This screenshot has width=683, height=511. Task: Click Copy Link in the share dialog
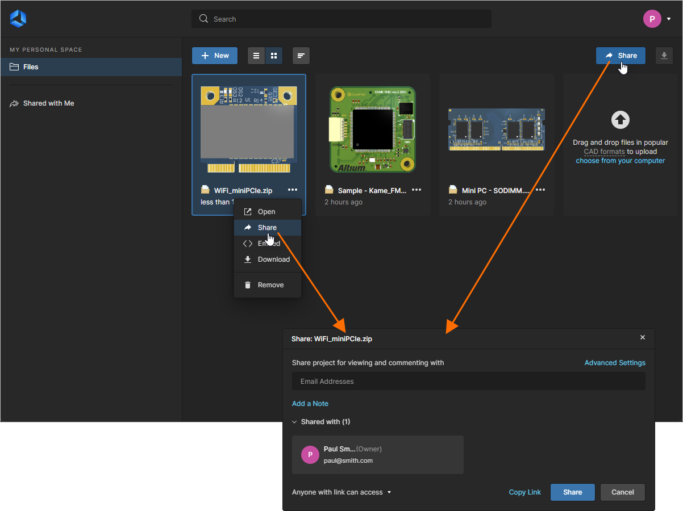[524, 492]
